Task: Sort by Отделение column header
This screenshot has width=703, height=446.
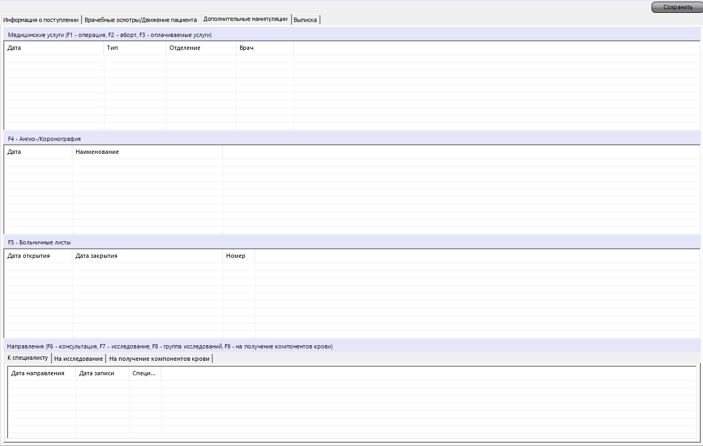Action: click(x=201, y=48)
